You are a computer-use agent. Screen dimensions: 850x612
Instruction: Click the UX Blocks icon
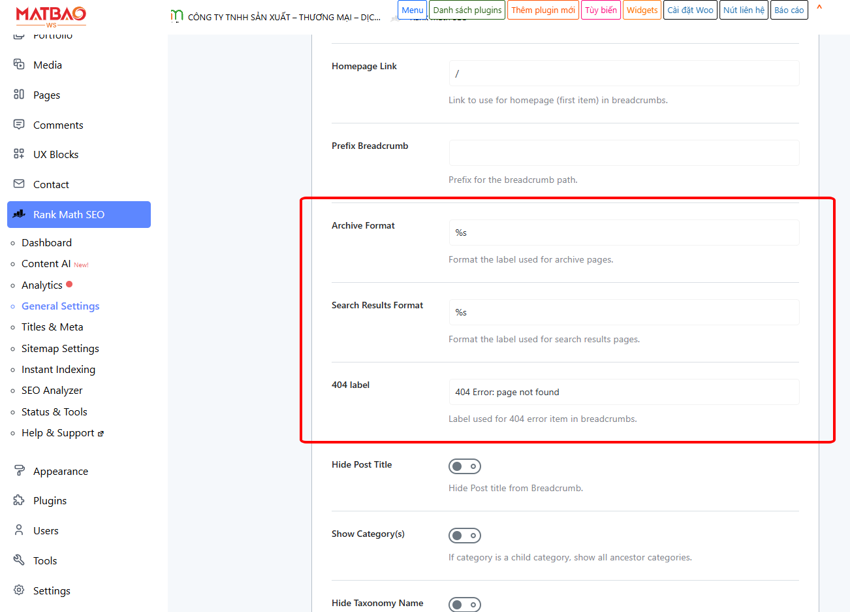click(19, 154)
